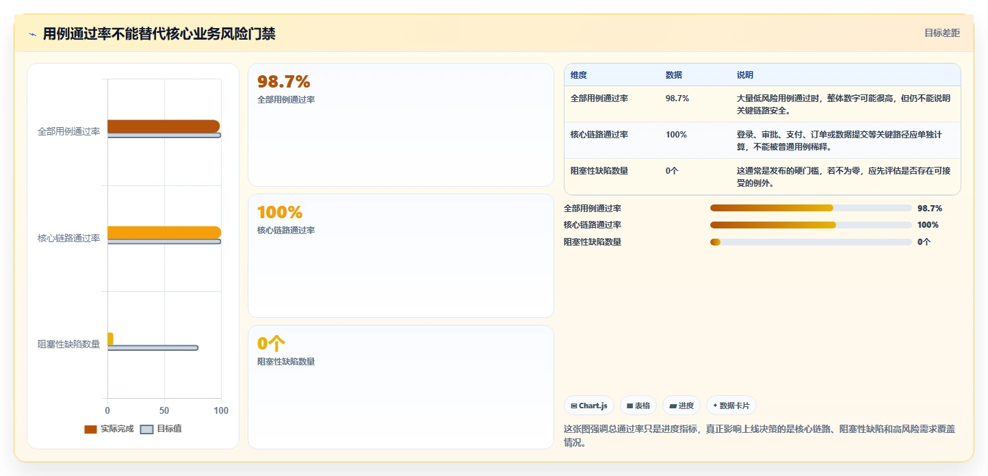This screenshot has width=988, height=476.
Task: Click the 实际完成 legend text
Action: click(117, 429)
